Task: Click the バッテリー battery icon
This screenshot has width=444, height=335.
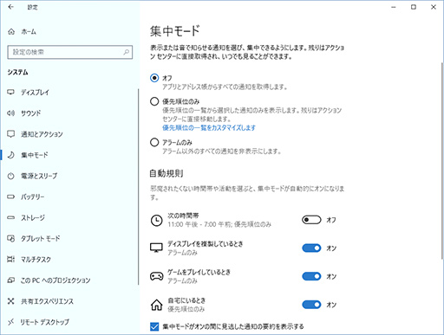Action: coord(10,196)
